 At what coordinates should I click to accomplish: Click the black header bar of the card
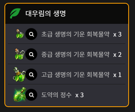[67, 14]
